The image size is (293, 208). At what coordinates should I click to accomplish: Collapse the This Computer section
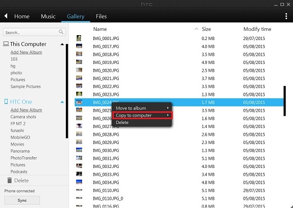point(62,44)
